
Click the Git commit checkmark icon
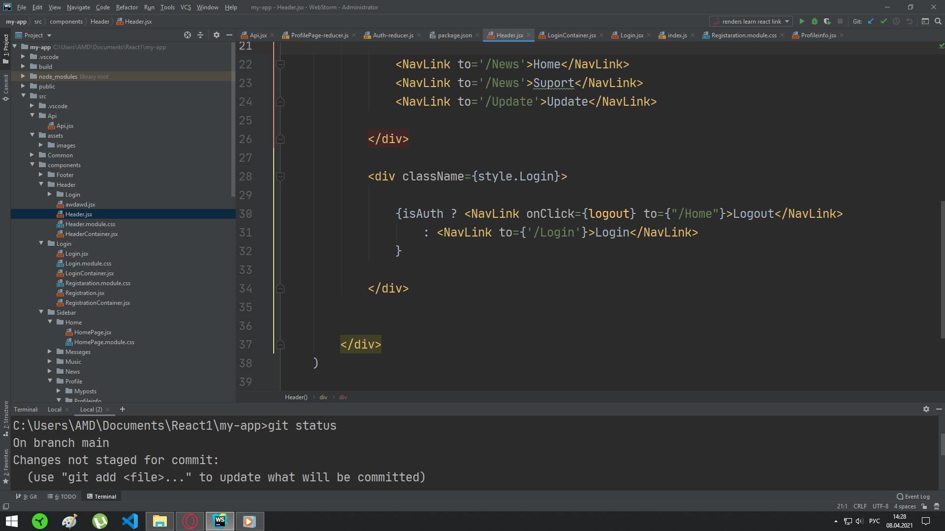click(883, 21)
